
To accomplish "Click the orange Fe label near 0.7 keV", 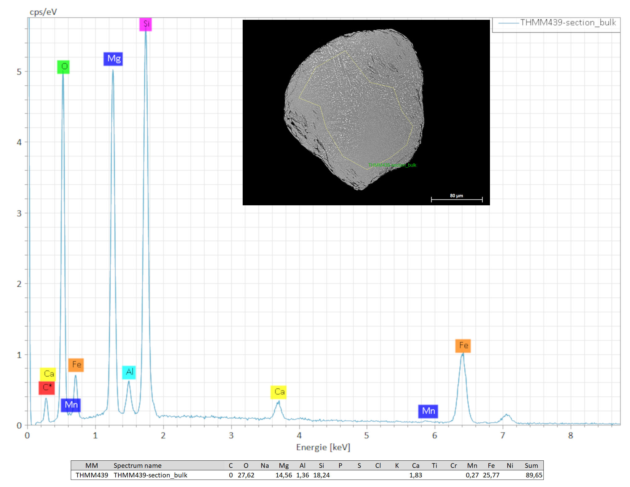I will point(76,365).
